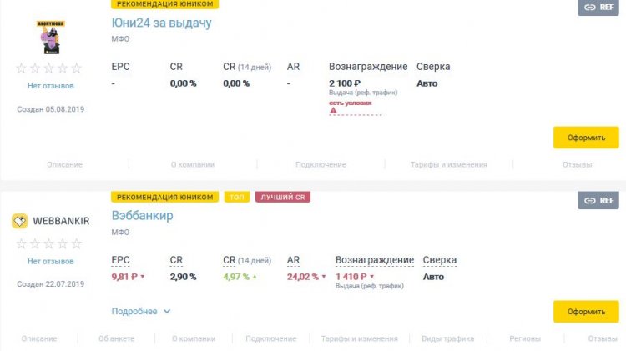
Task: Open the Вэббанкир offer title link
Action: point(142,215)
